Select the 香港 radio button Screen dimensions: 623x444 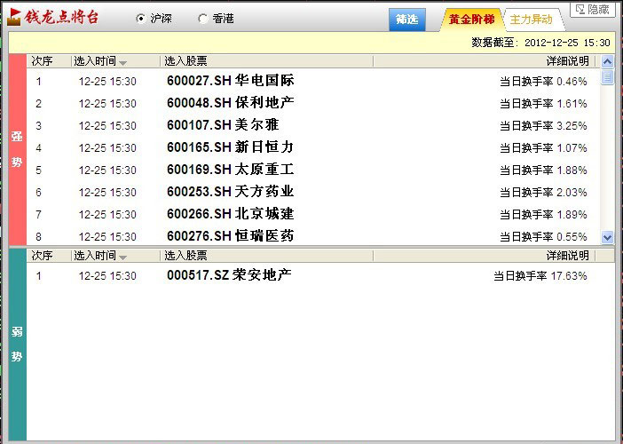pos(202,19)
